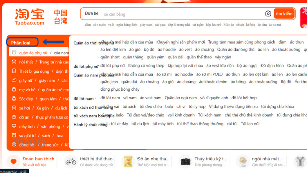Image resolution: width=307 pixels, height=173 pixels.
Task: Click the camera thumbnail for Thủy triều kỹ t...
Action: click(x=186, y=161)
